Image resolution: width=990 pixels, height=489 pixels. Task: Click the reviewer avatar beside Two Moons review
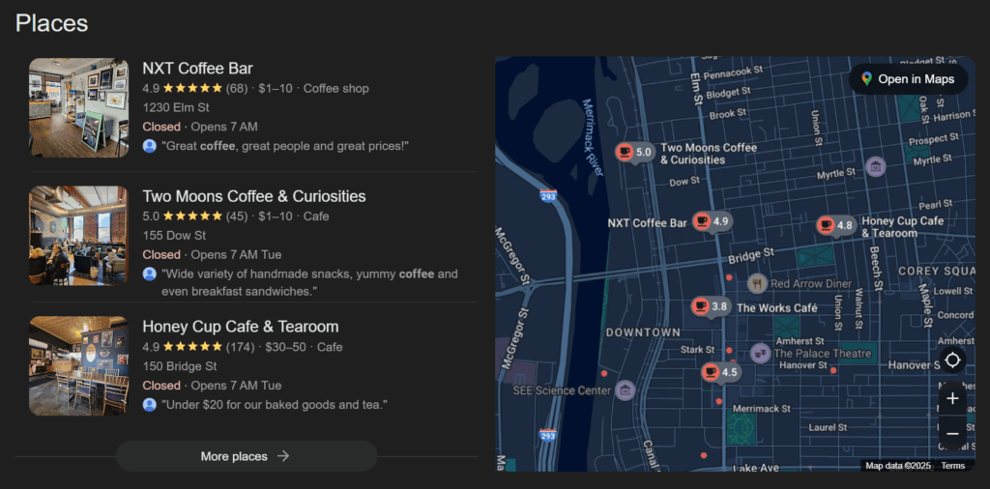pyautogui.click(x=150, y=273)
